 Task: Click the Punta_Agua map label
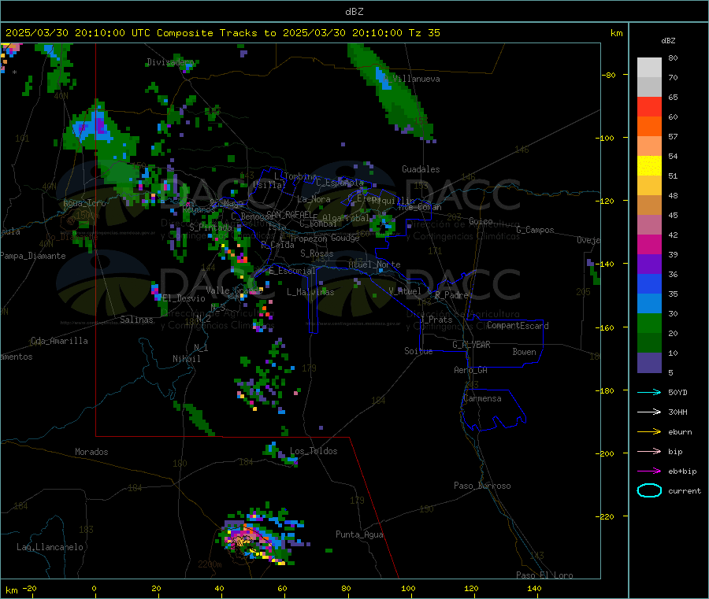coord(359,534)
